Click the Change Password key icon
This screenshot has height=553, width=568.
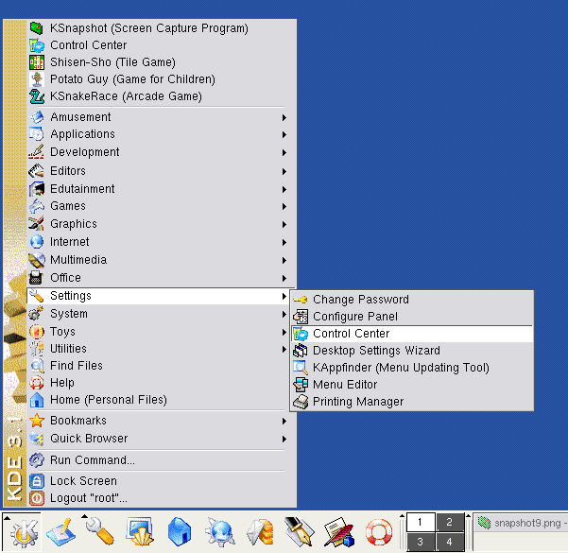pos(301,300)
